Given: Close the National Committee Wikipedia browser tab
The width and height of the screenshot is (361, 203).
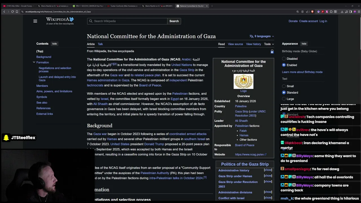Looking at the screenshot, I should (x=207, y=6).
